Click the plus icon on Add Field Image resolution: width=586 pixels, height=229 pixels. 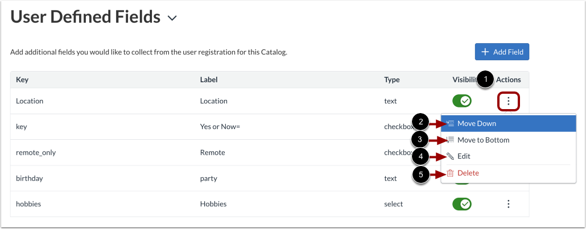click(485, 52)
